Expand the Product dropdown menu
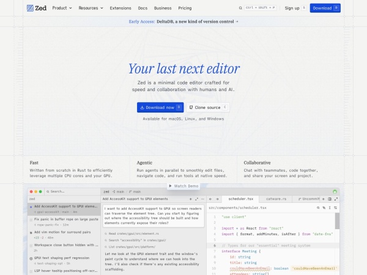The width and height of the screenshot is (367, 275). click(62, 8)
